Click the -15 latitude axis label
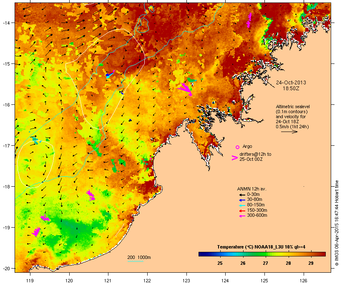This screenshot has width=342, height=284. [6, 64]
